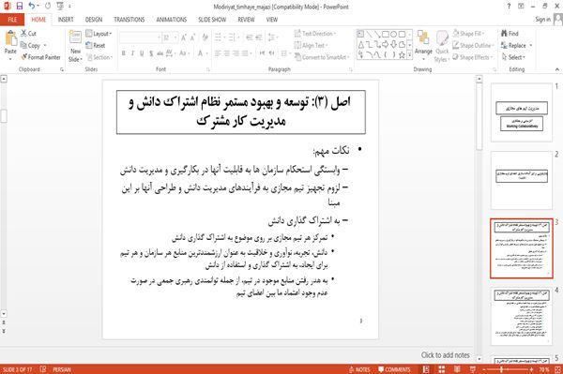Screen dimensions: 563x374
Task: Select the star shape in shapes gallery
Action: coord(403,55)
